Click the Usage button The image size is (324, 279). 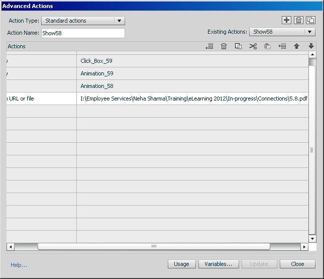[182, 264]
